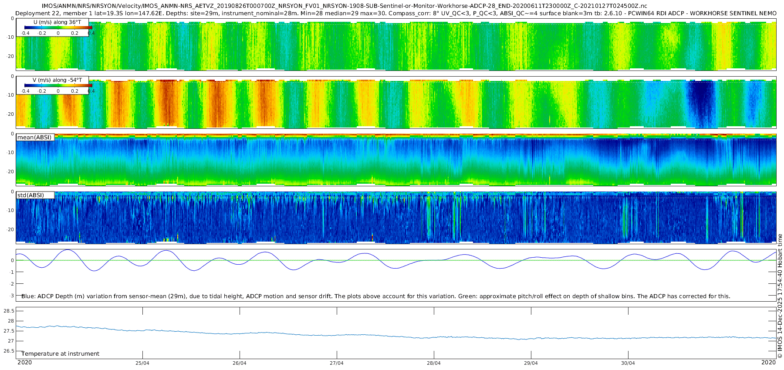Click the 26/04 date tick label
Screen dimensions: 784x370
(240, 363)
